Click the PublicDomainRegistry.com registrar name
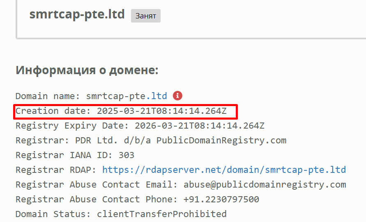The width and height of the screenshot is (366, 222). [x=221, y=140]
